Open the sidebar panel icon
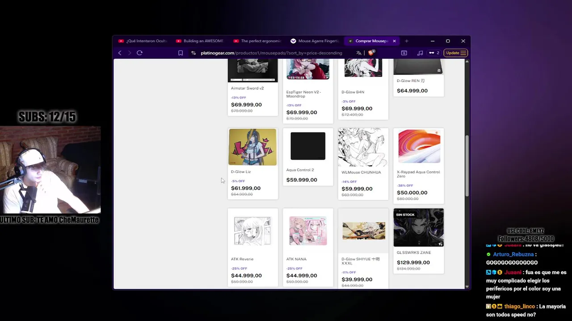This screenshot has width=572, height=321. (x=404, y=53)
